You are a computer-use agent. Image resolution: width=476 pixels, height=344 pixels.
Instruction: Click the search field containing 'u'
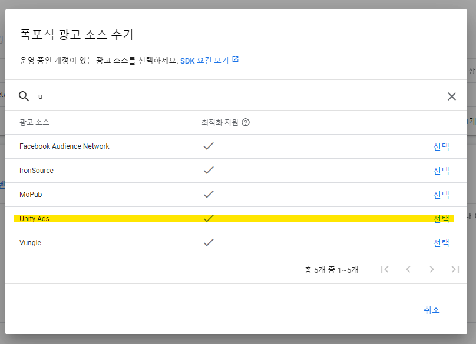coord(237,96)
